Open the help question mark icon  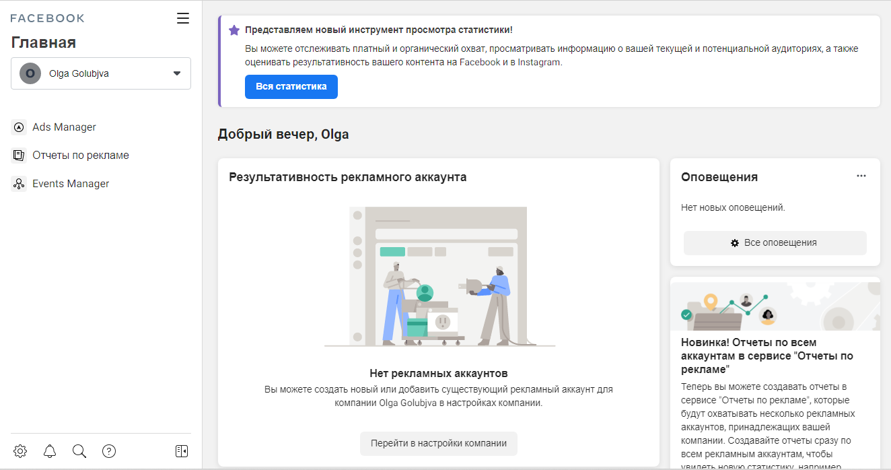click(x=109, y=451)
